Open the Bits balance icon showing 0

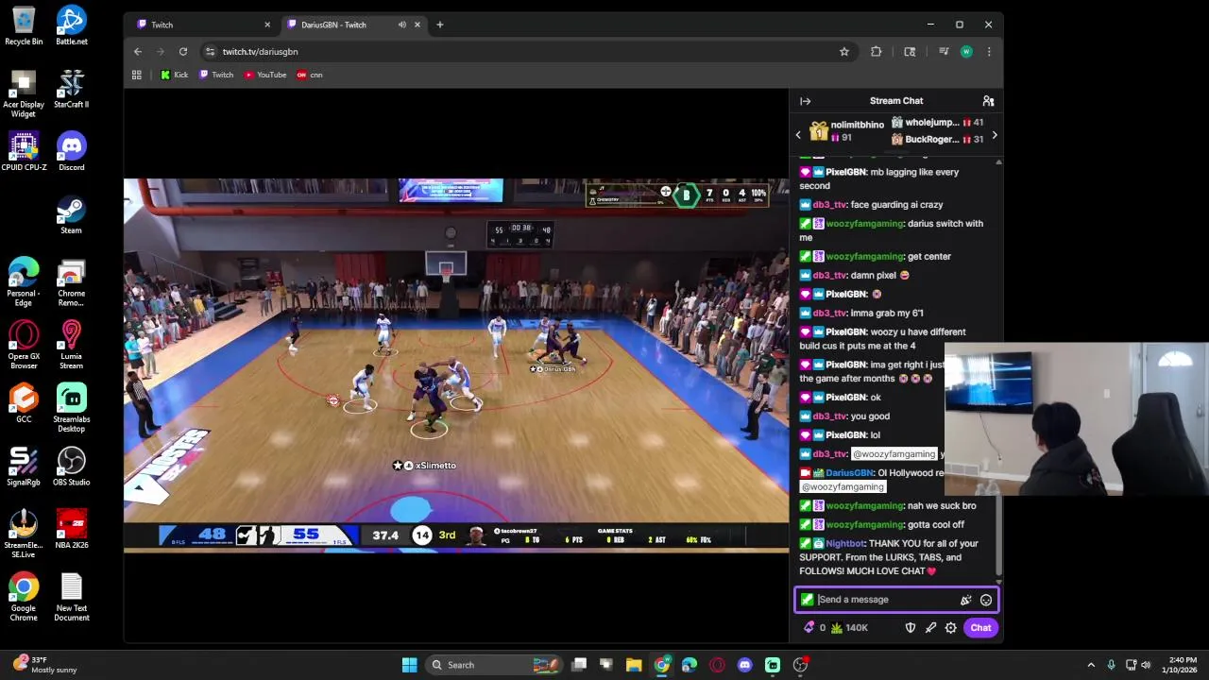pyautogui.click(x=813, y=627)
